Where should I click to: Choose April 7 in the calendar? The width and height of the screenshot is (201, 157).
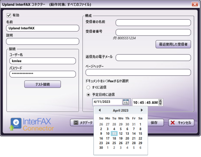tap(134, 129)
